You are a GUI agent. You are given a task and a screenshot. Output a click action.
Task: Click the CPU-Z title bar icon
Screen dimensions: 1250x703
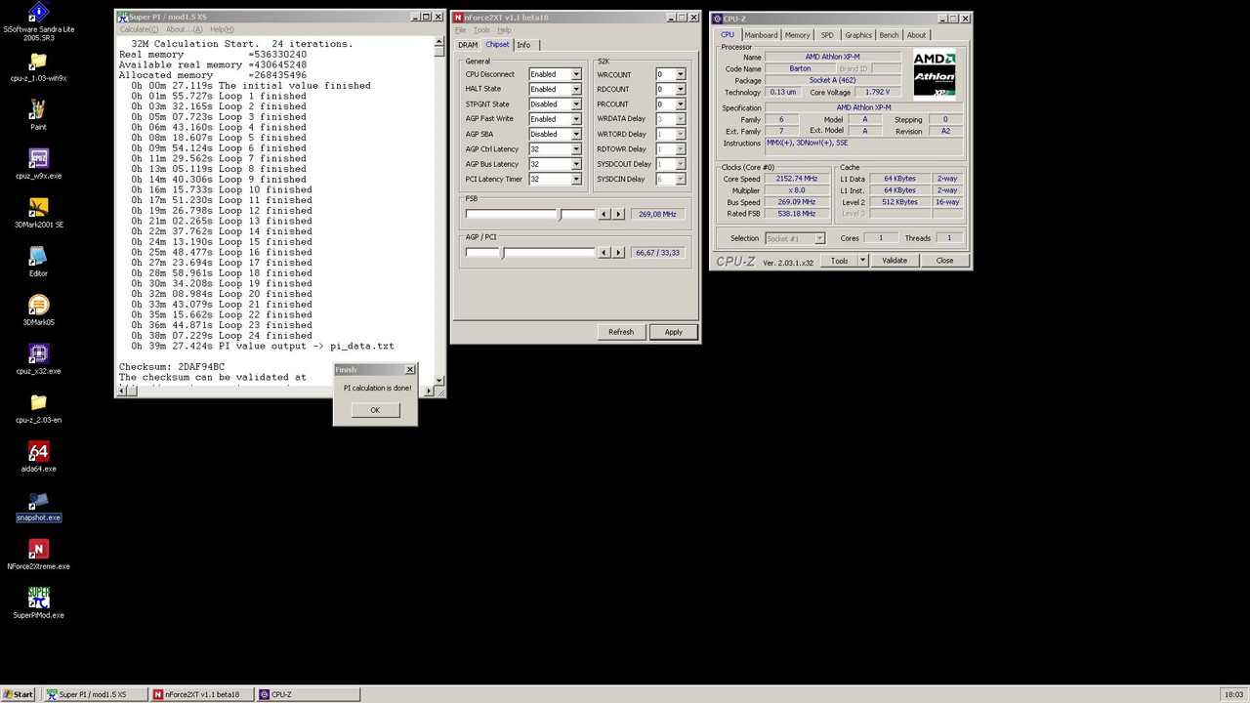(717, 19)
